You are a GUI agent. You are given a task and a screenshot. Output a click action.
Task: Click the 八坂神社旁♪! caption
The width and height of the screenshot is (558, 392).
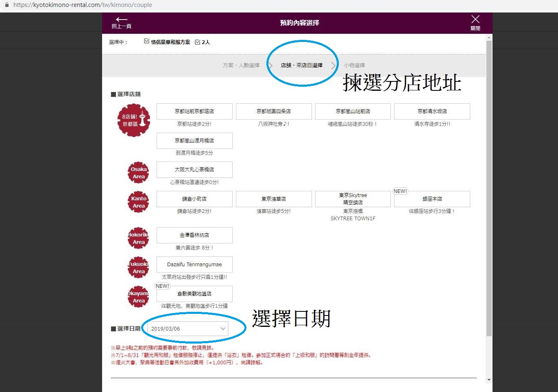click(274, 124)
